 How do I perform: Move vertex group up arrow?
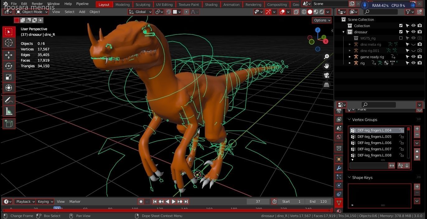(417, 151)
